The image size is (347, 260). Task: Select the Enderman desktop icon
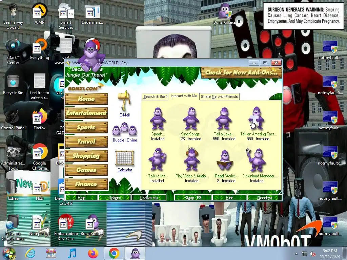[92, 15]
